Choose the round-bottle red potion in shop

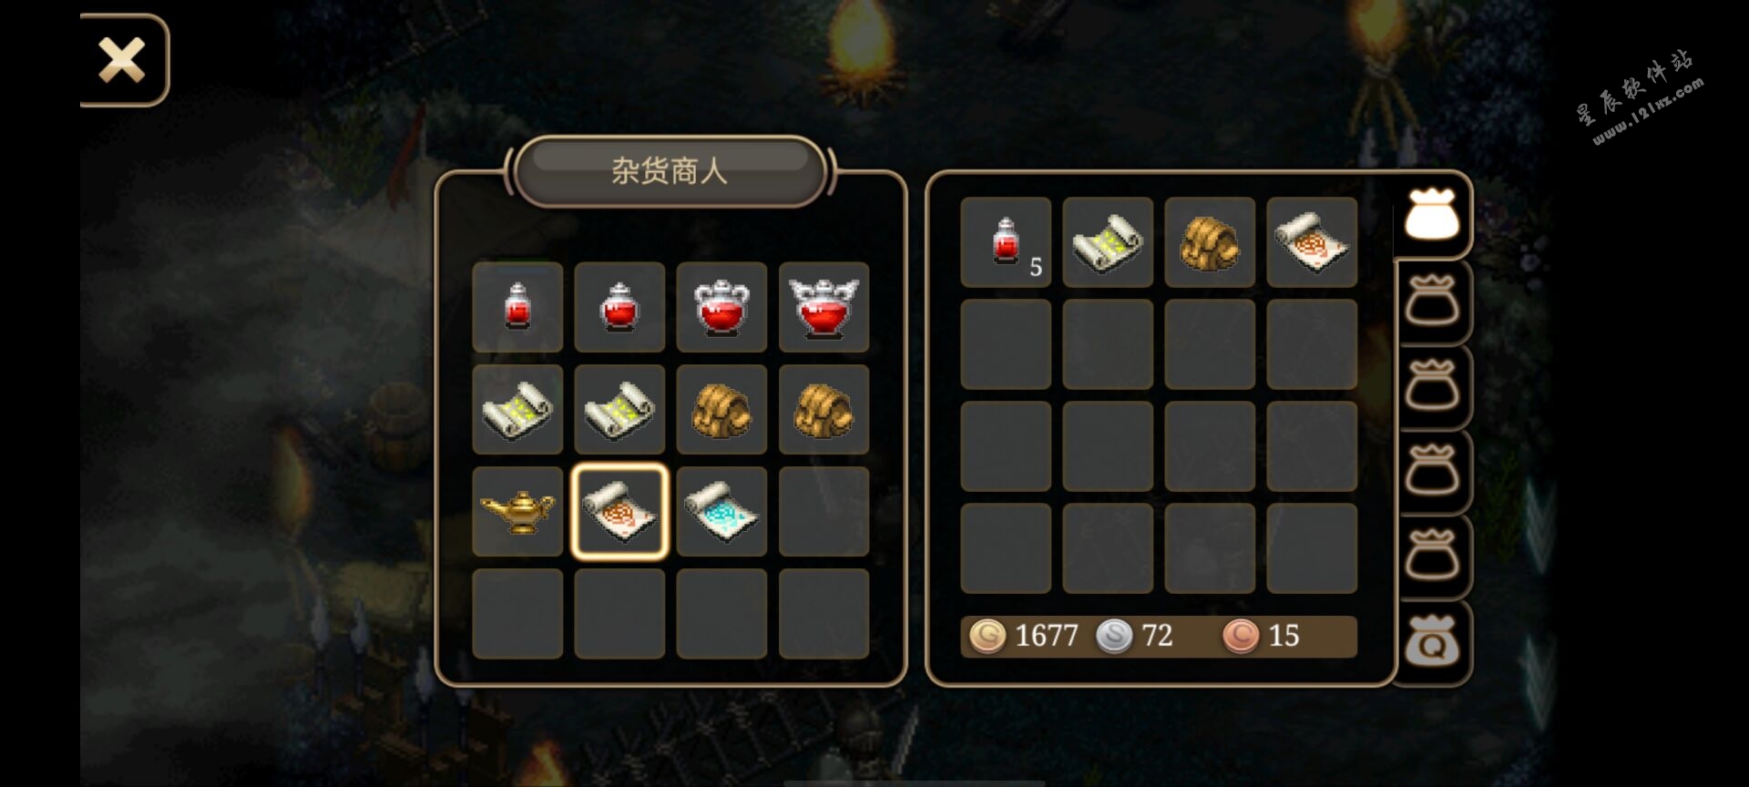619,307
